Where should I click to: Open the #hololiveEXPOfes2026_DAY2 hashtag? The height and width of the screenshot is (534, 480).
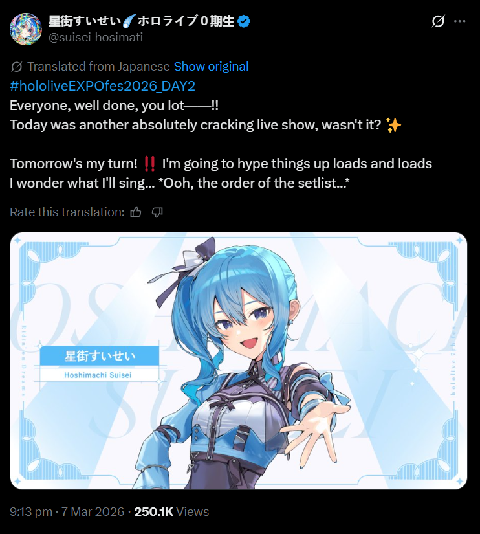(102, 86)
